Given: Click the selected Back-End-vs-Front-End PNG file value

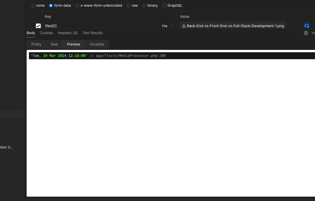Looking at the screenshot, I should (x=235, y=26).
